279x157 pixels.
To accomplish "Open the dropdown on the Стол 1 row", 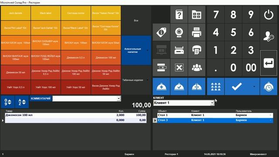I will (x=270, y=115).
